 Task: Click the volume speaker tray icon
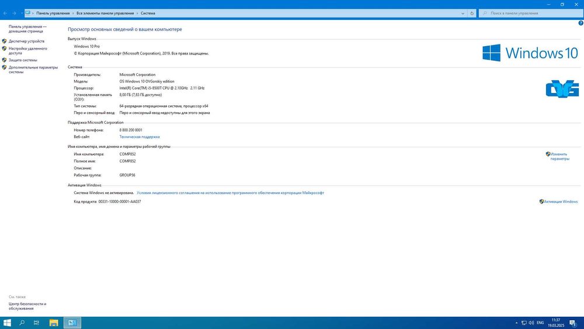coord(531,323)
